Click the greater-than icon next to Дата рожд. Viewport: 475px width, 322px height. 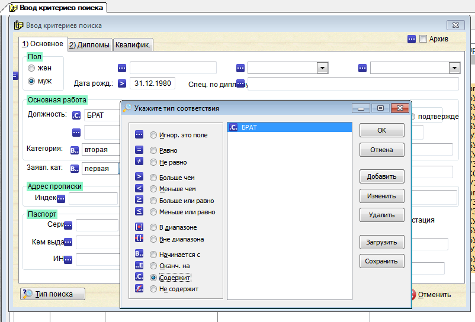(122, 83)
